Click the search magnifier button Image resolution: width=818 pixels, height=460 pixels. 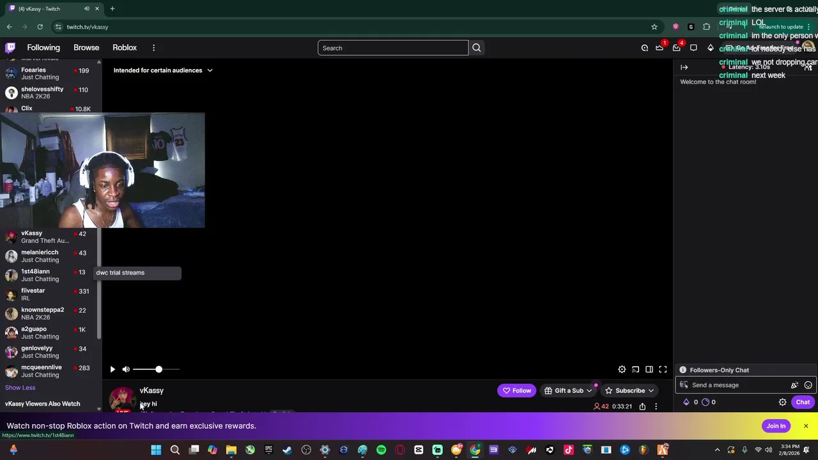(477, 48)
